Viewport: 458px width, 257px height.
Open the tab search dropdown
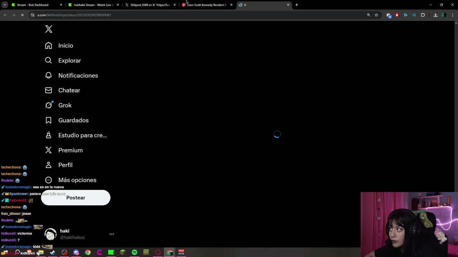[5, 5]
